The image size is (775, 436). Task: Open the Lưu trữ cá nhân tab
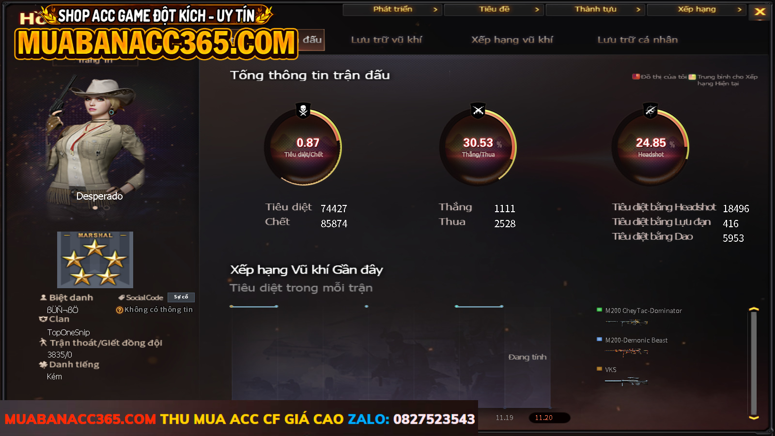point(637,40)
